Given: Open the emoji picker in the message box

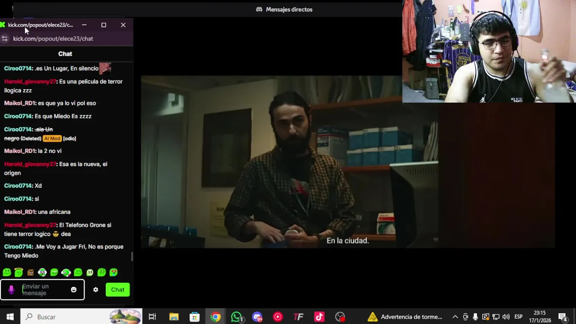Looking at the screenshot, I should click(x=74, y=290).
